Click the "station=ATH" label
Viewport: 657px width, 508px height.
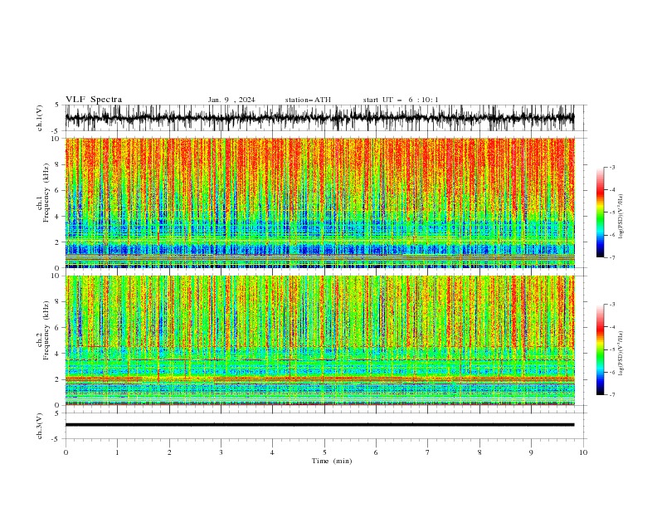[x=308, y=100]
